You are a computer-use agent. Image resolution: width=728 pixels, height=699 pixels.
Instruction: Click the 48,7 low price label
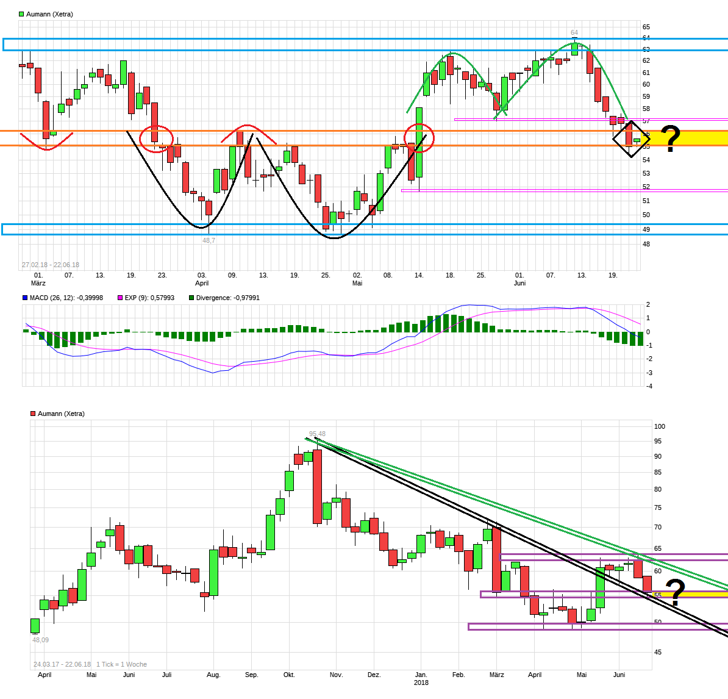click(208, 240)
